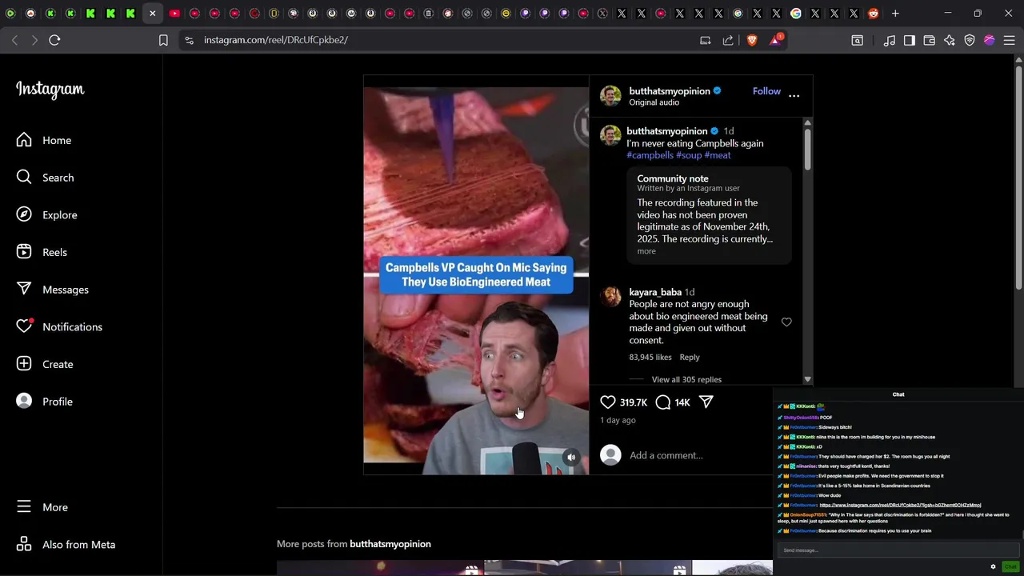1024x576 pixels.
Task: Open the three-dot options for the post
Action: coord(794,95)
